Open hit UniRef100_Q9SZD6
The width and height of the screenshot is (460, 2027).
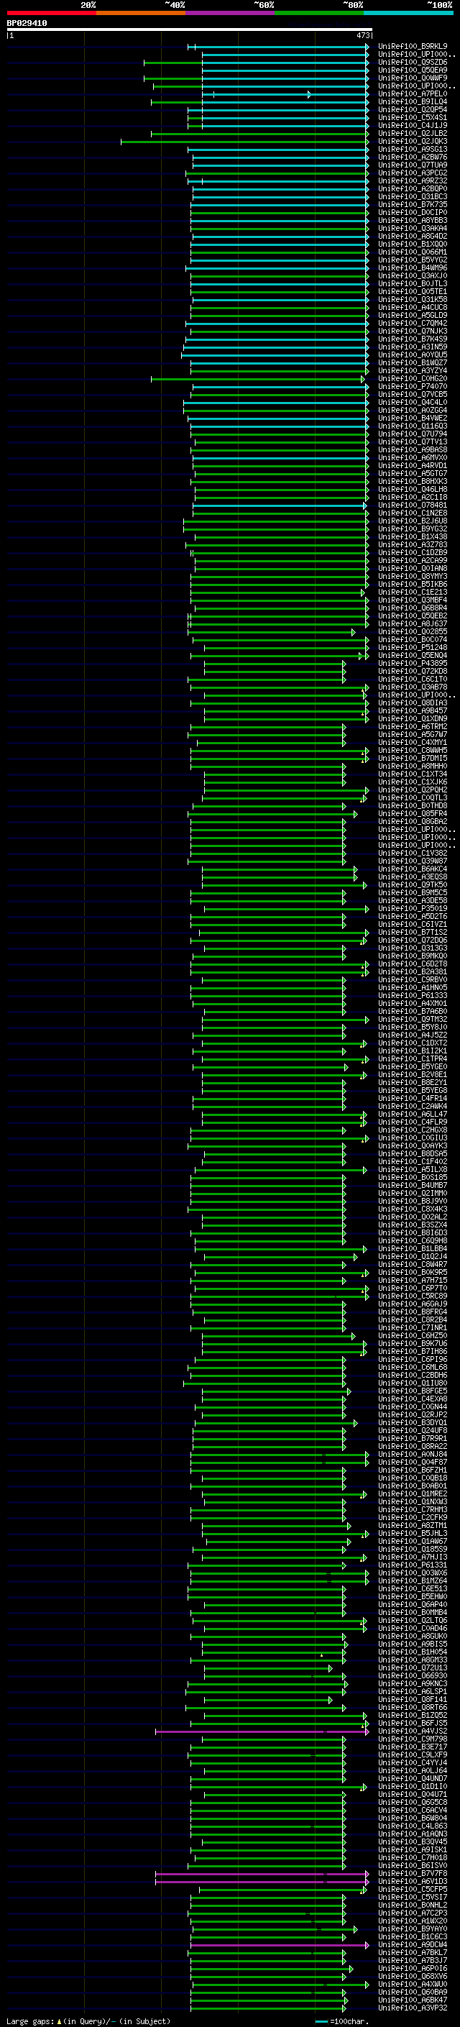tap(412, 62)
